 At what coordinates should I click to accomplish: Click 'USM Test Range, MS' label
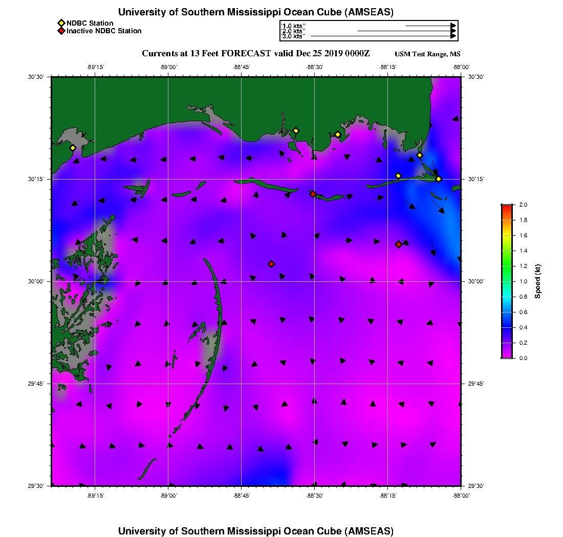click(x=427, y=54)
